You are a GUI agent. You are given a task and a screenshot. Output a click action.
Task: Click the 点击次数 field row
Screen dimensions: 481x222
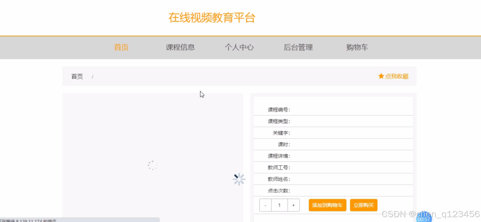333,190
